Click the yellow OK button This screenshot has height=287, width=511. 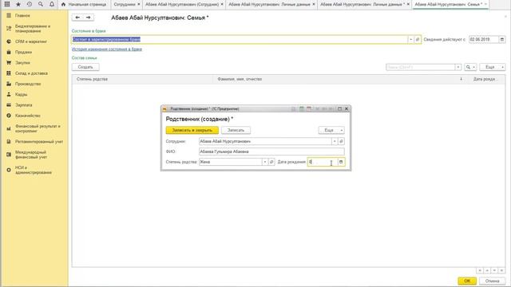(467, 281)
